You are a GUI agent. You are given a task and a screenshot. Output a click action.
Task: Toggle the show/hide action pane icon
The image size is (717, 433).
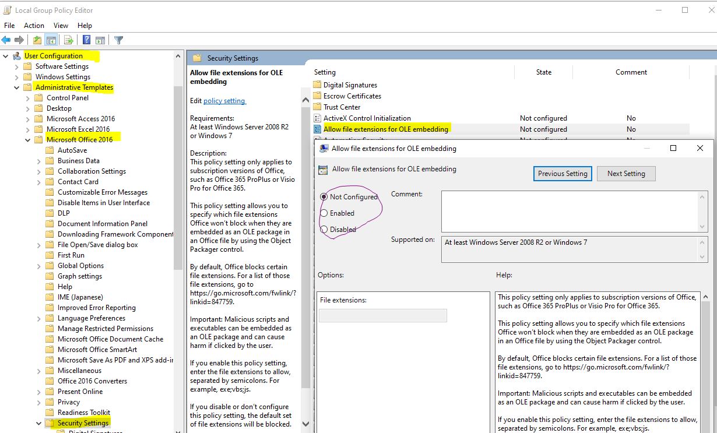(x=100, y=40)
